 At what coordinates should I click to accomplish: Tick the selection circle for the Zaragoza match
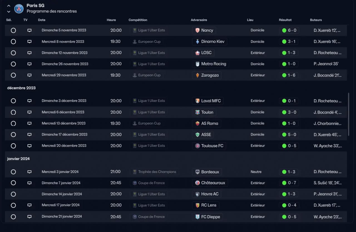[13, 75]
